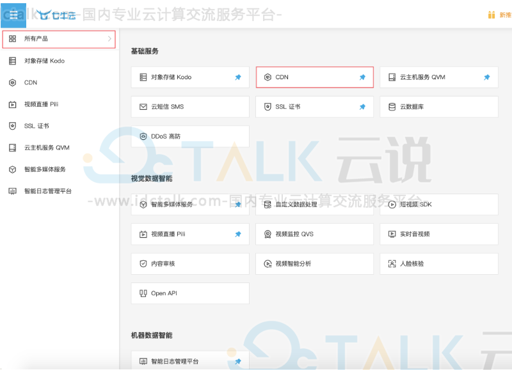Click the 所有产品 grid icon

(x=12, y=39)
